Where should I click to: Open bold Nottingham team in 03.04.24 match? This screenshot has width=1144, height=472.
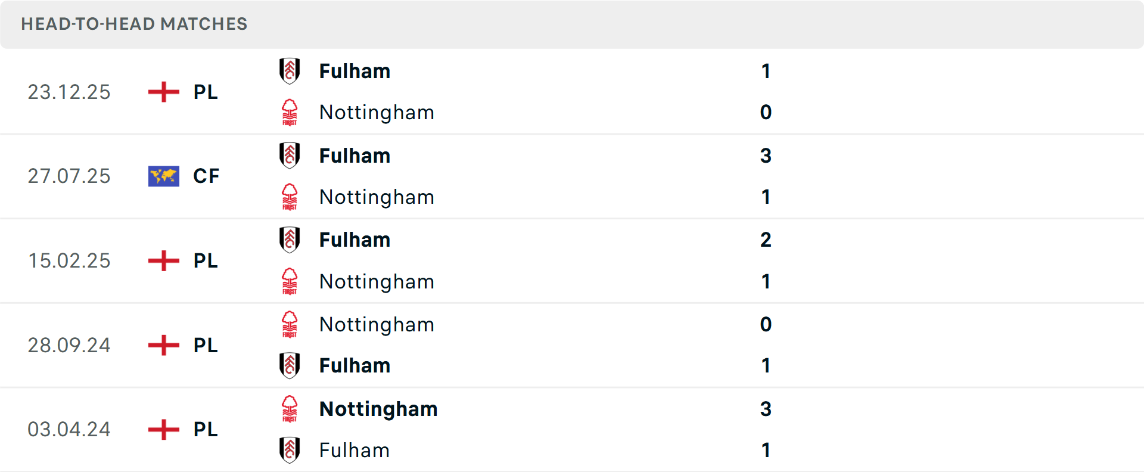tap(378, 409)
